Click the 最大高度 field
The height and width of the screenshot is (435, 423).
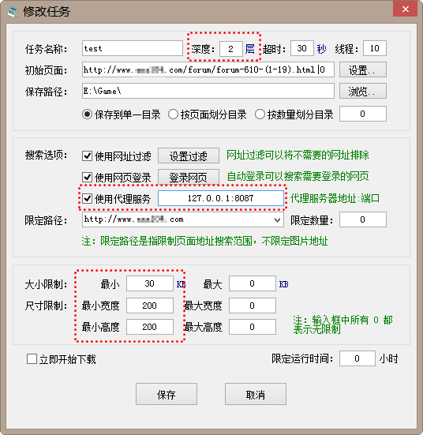pyautogui.click(x=253, y=327)
